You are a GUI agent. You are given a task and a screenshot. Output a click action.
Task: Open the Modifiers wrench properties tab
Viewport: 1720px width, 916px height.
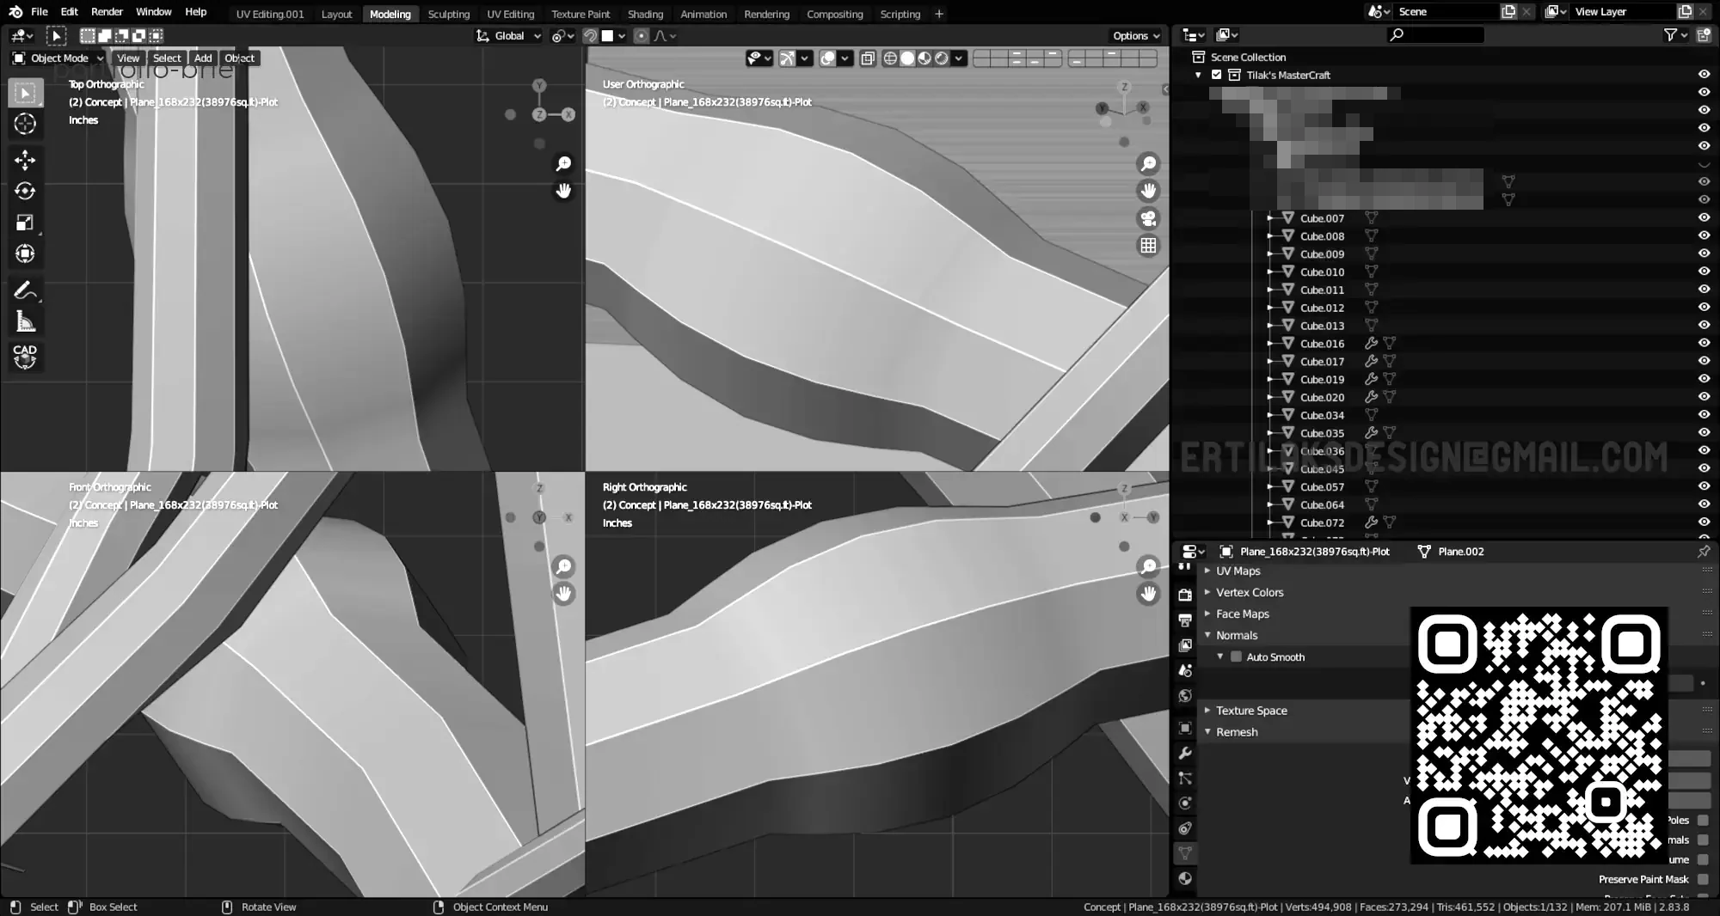1185,753
